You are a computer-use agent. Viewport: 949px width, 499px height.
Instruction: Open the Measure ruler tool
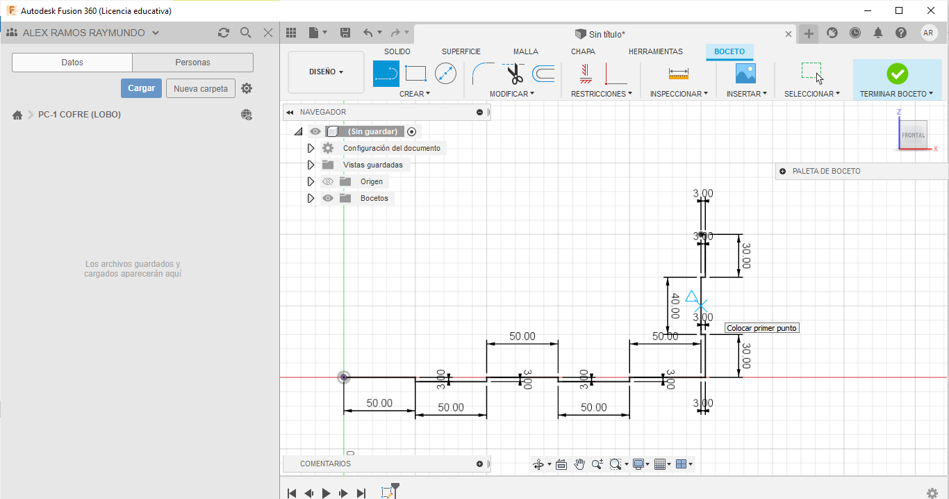tap(678, 73)
